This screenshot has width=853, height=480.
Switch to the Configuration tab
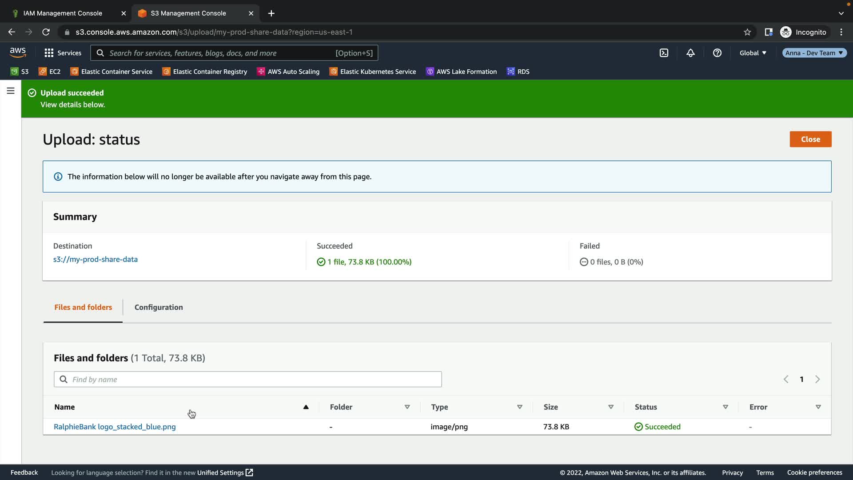tap(159, 307)
